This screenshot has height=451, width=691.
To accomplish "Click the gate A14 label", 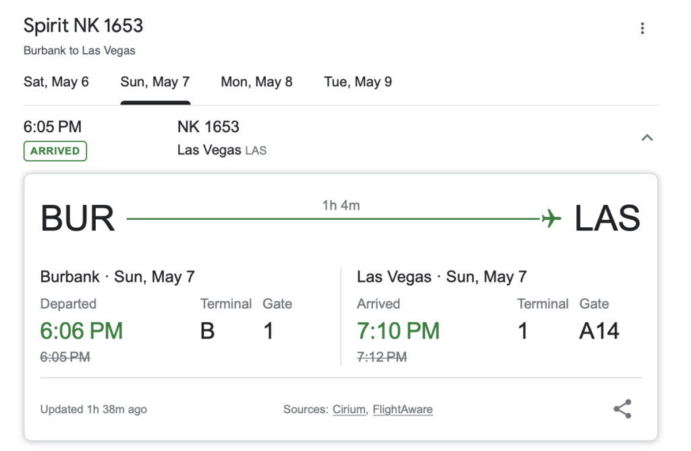I will coord(599,330).
